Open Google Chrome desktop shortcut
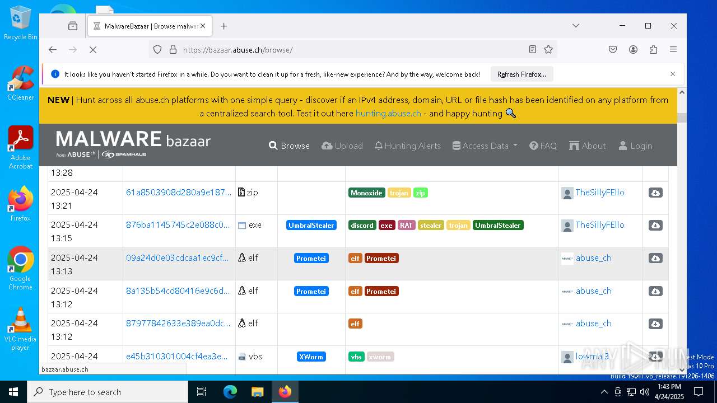 (21, 268)
